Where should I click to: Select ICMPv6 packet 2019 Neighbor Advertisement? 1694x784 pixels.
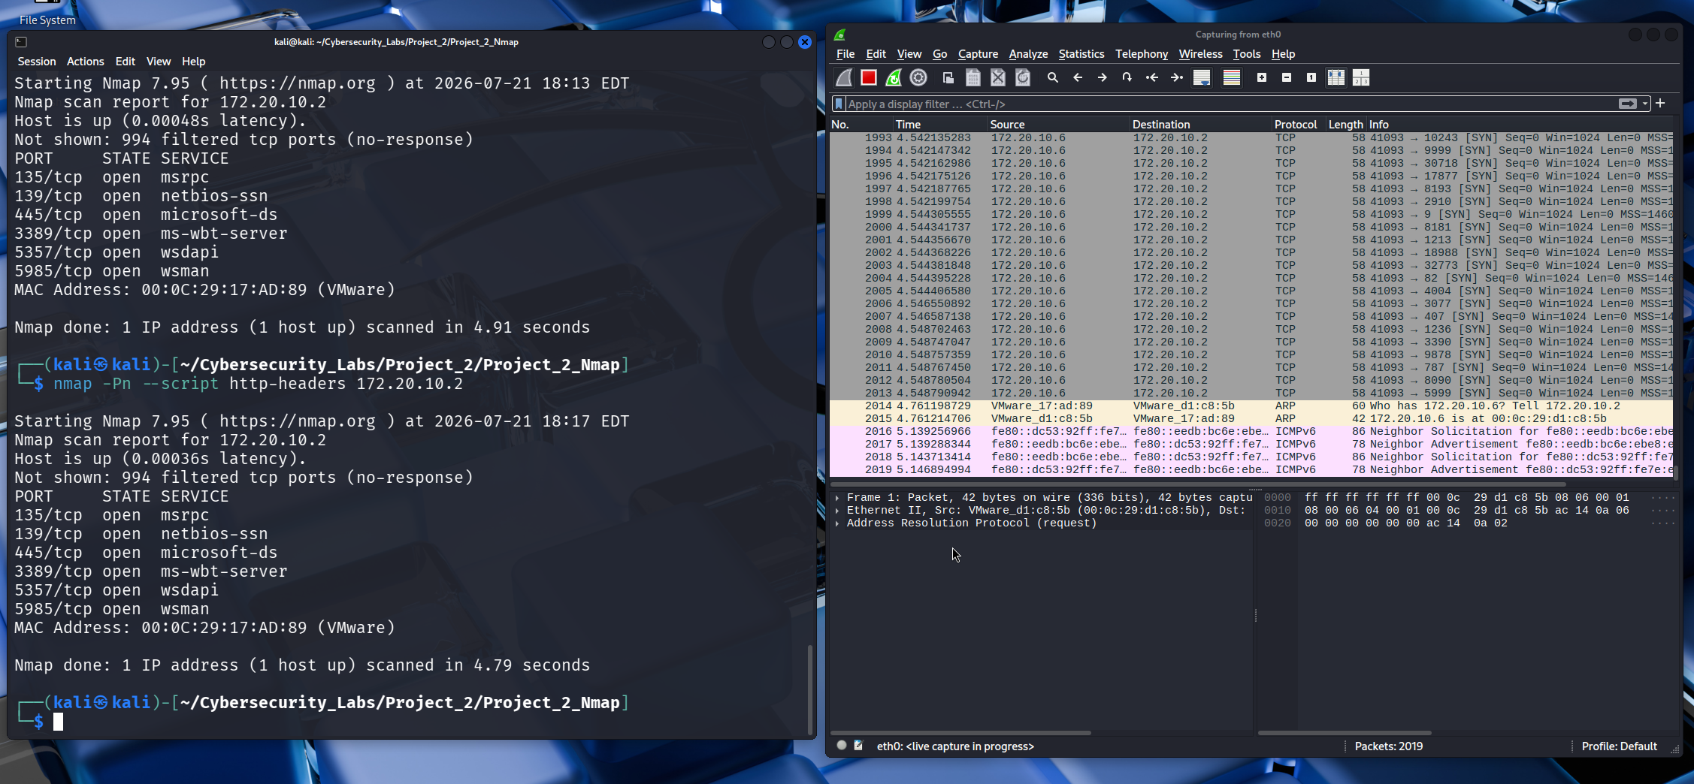coord(1251,470)
